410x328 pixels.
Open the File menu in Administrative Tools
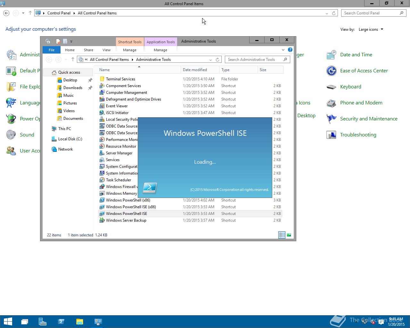(x=52, y=50)
